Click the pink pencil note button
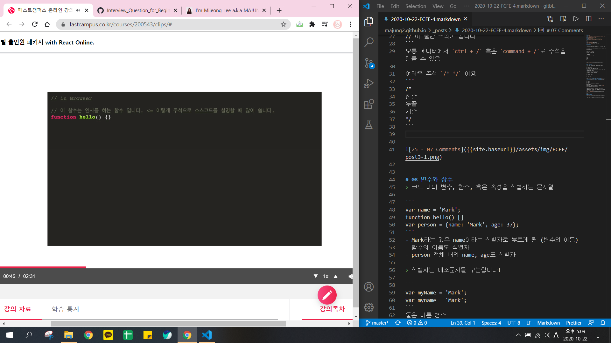 tap(327, 295)
